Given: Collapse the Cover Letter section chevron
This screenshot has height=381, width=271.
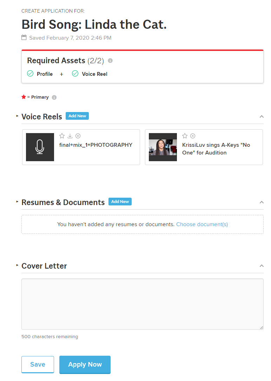Looking at the screenshot, I should [262, 266].
